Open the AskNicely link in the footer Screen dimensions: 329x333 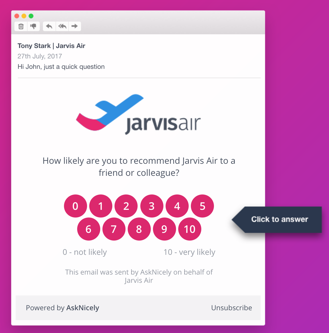pyautogui.click(x=83, y=308)
